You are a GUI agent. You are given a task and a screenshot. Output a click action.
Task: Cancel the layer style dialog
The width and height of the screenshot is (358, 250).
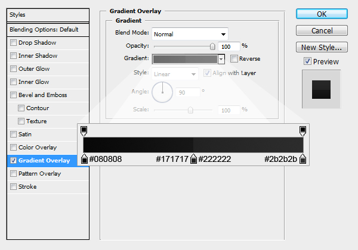tap(322, 30)
